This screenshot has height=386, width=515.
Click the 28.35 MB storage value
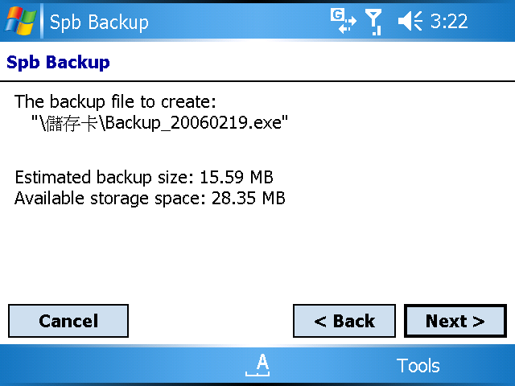pyautogui.click(x=249, y=199)
